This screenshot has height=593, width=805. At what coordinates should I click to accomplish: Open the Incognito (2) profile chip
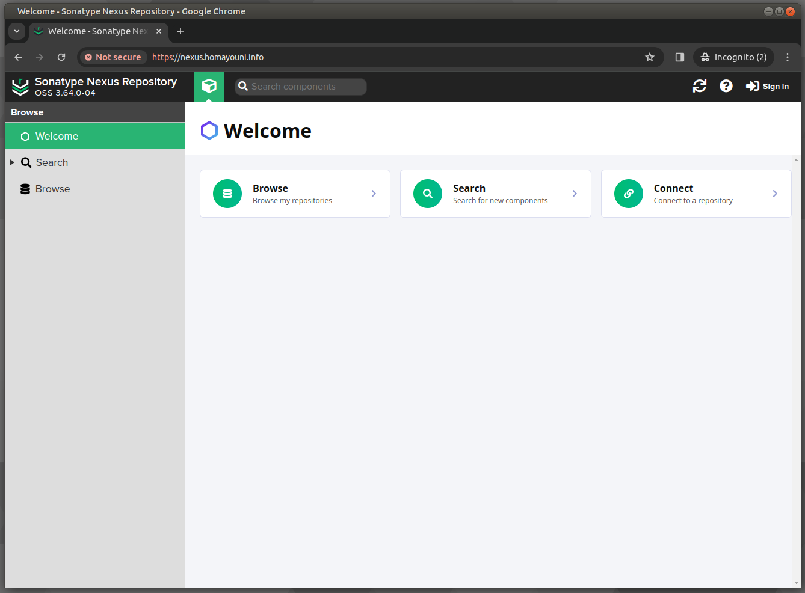[734, 57]
